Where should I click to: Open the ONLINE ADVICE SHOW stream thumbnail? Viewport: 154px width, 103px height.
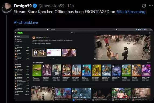pos(121,93)
